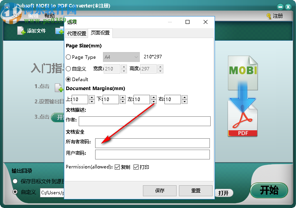Click the MOBI to PDF conversion graphic

(x=243, y=96)
